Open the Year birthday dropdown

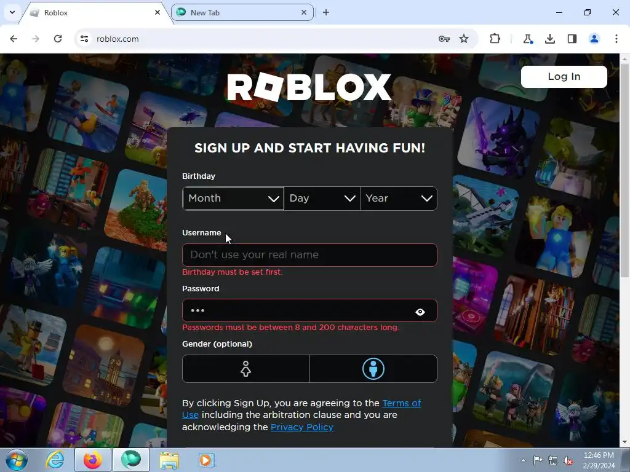[399, 199]
